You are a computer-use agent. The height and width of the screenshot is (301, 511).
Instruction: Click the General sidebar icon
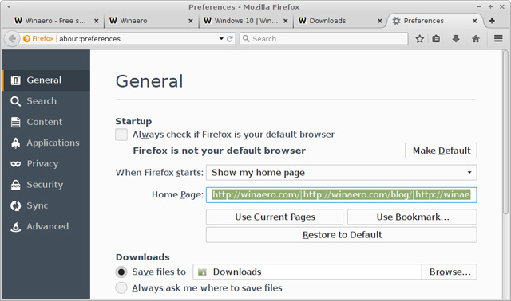click(15, 80)
